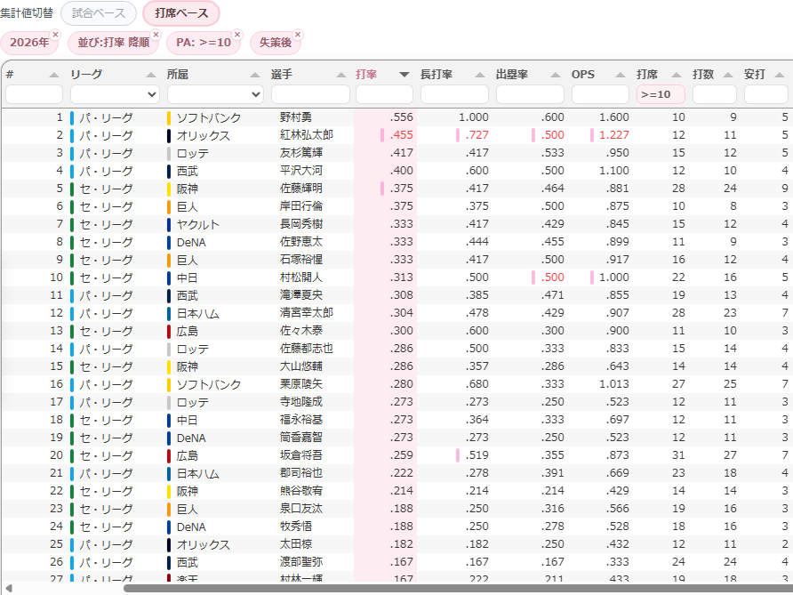Open the リーグ filter dropdown
Image resolution: width=793 pixels, height=595 pixels.
(115, 94)
